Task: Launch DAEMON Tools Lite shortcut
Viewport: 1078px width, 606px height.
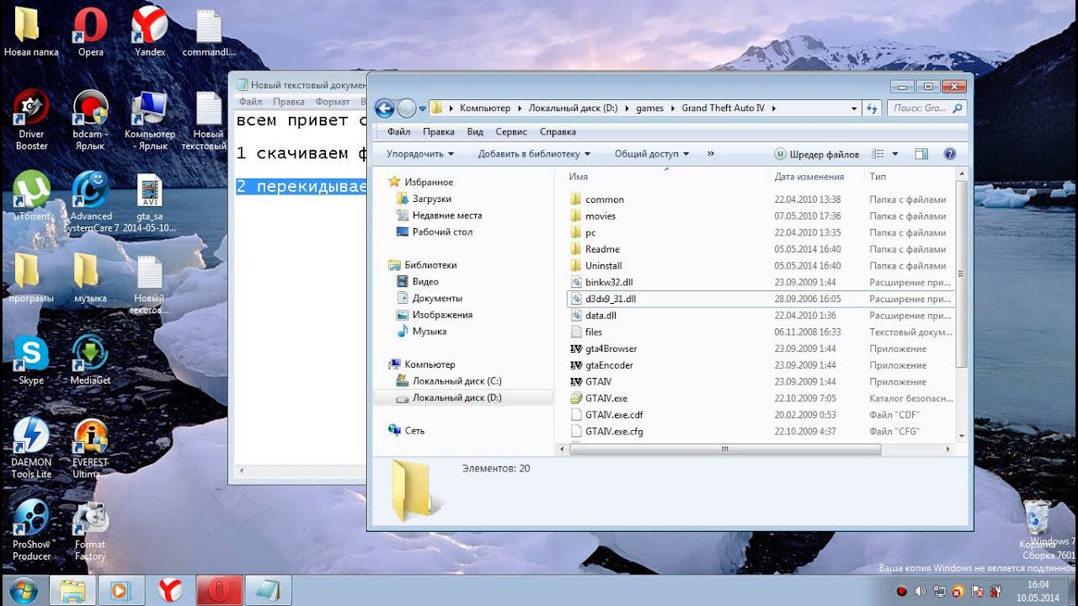Action: click(x=31, y=449)
